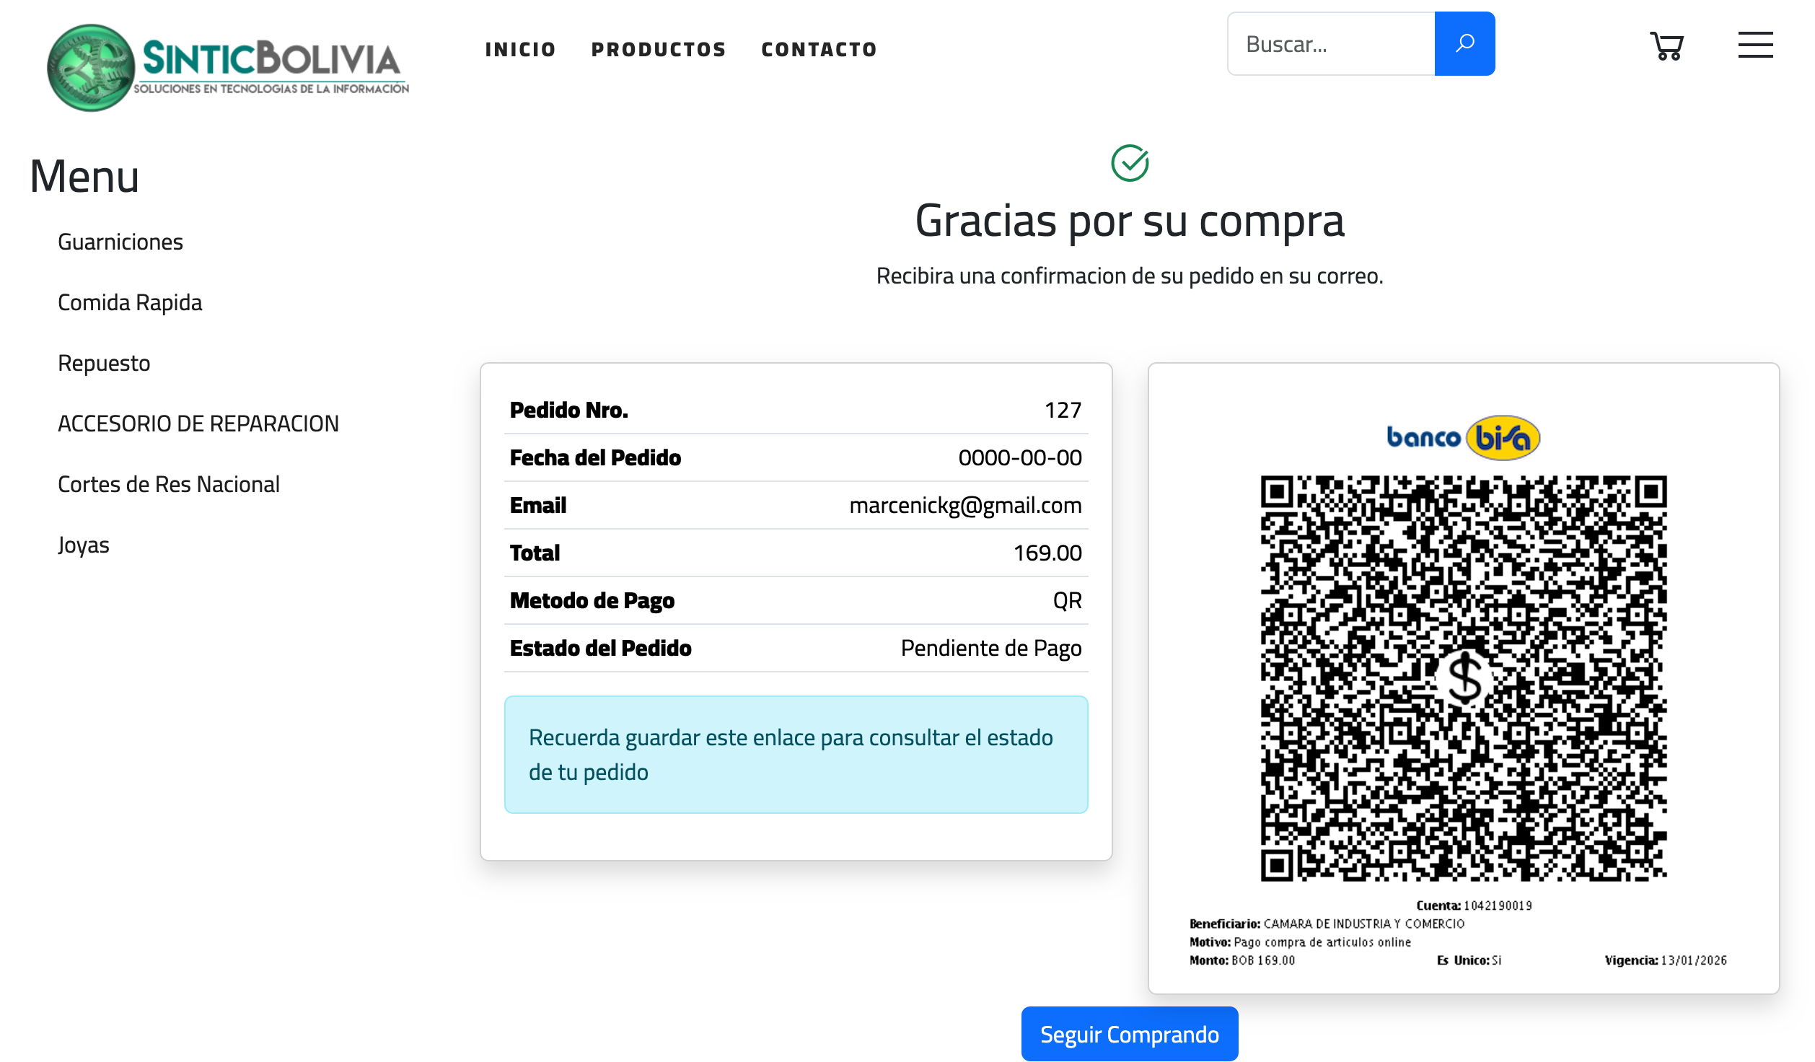The height and width of the screenshot is (1062, 1815).
Task: Open the PRODUCTOS nav item
Action: (659, 49)
